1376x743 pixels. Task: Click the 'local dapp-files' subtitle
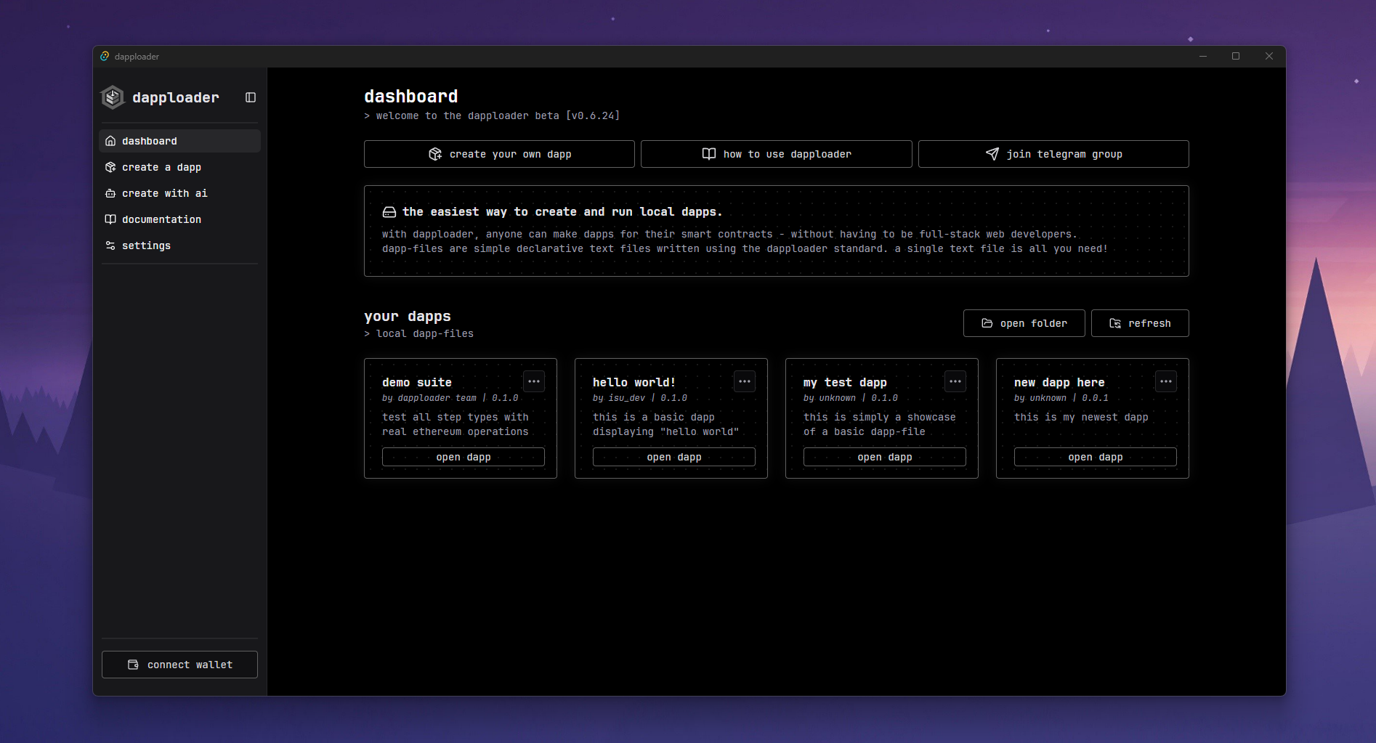pos(419,333)
